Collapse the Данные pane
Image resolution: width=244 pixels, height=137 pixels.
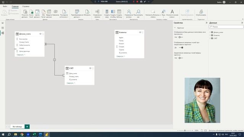242,23
